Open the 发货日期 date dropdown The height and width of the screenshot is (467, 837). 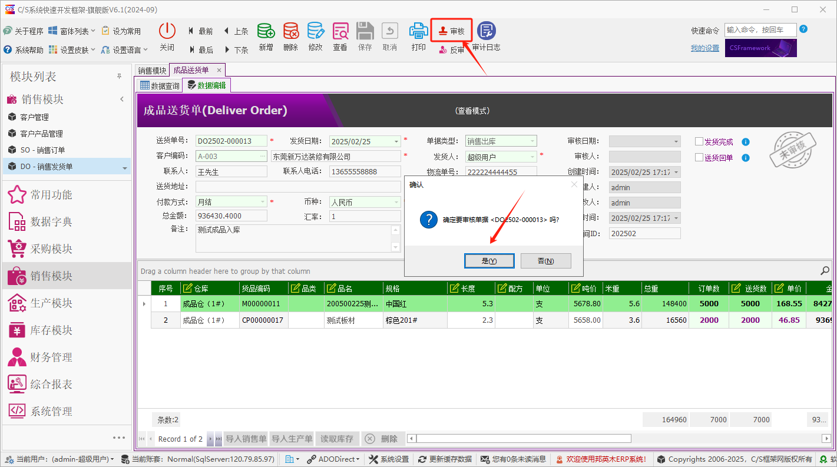pyautogui.click(x=396, y=141)
